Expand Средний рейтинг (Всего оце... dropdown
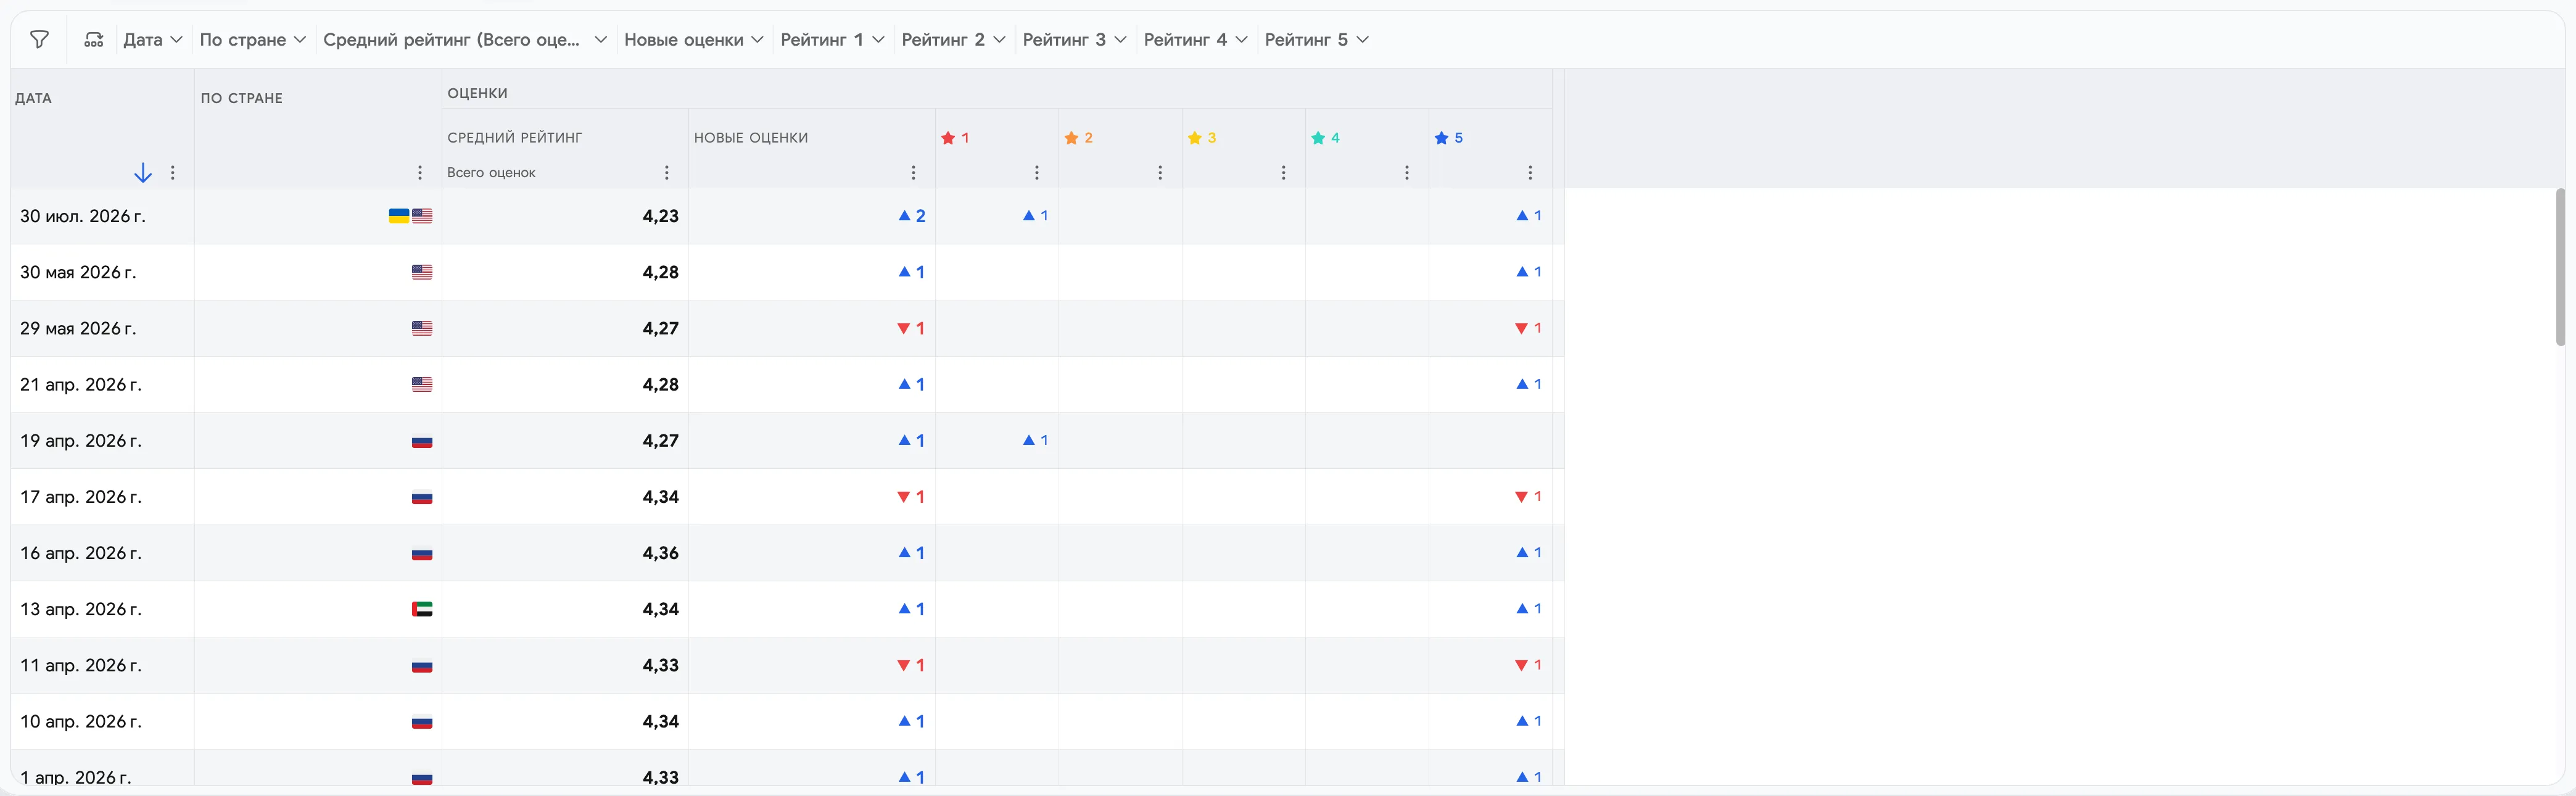The width and height of the screenshot is (2576, 796). [465, 40]
